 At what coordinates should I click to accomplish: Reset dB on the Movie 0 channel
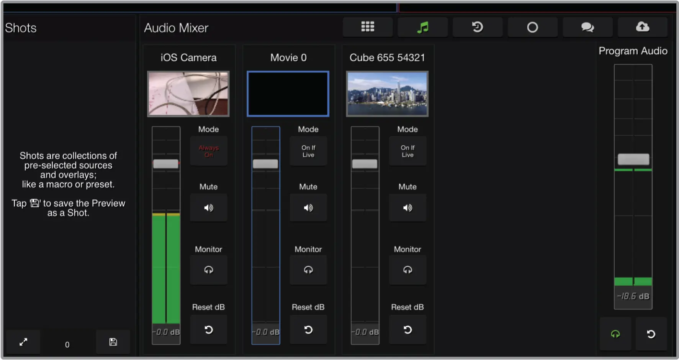tap(308, 329)
